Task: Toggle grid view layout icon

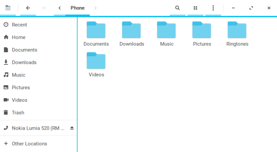Action: click(x=196, y=8)
